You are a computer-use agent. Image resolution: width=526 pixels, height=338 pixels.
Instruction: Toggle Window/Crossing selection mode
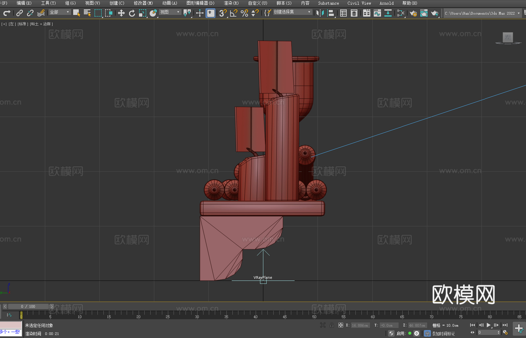coord(109,13)
